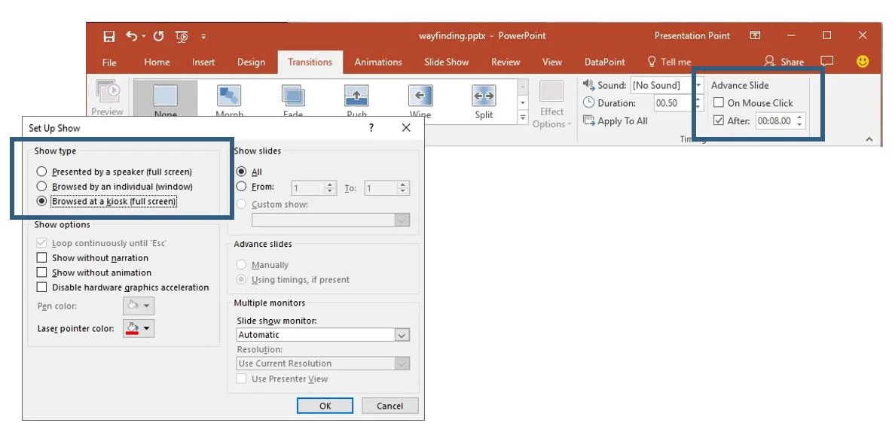Image resolution: width=895 pixels, height=429 pixels.
Task: Open the Sound dropdown list
Action: click(x=698, y=86)
